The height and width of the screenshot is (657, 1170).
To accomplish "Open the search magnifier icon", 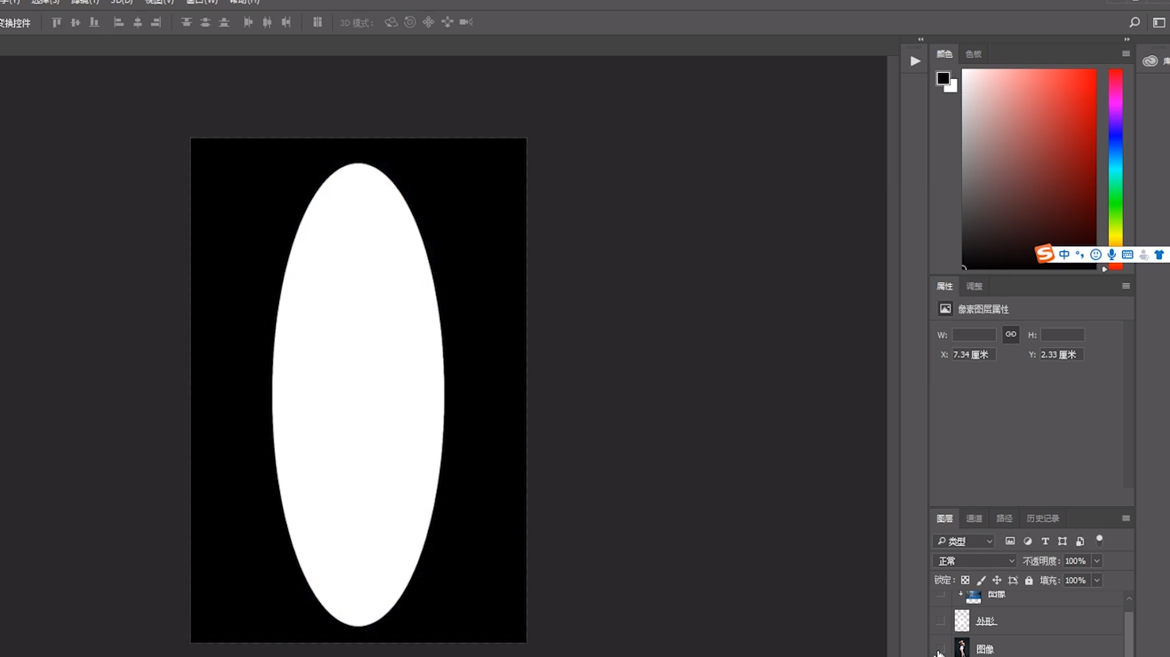I will (1134, 22).
